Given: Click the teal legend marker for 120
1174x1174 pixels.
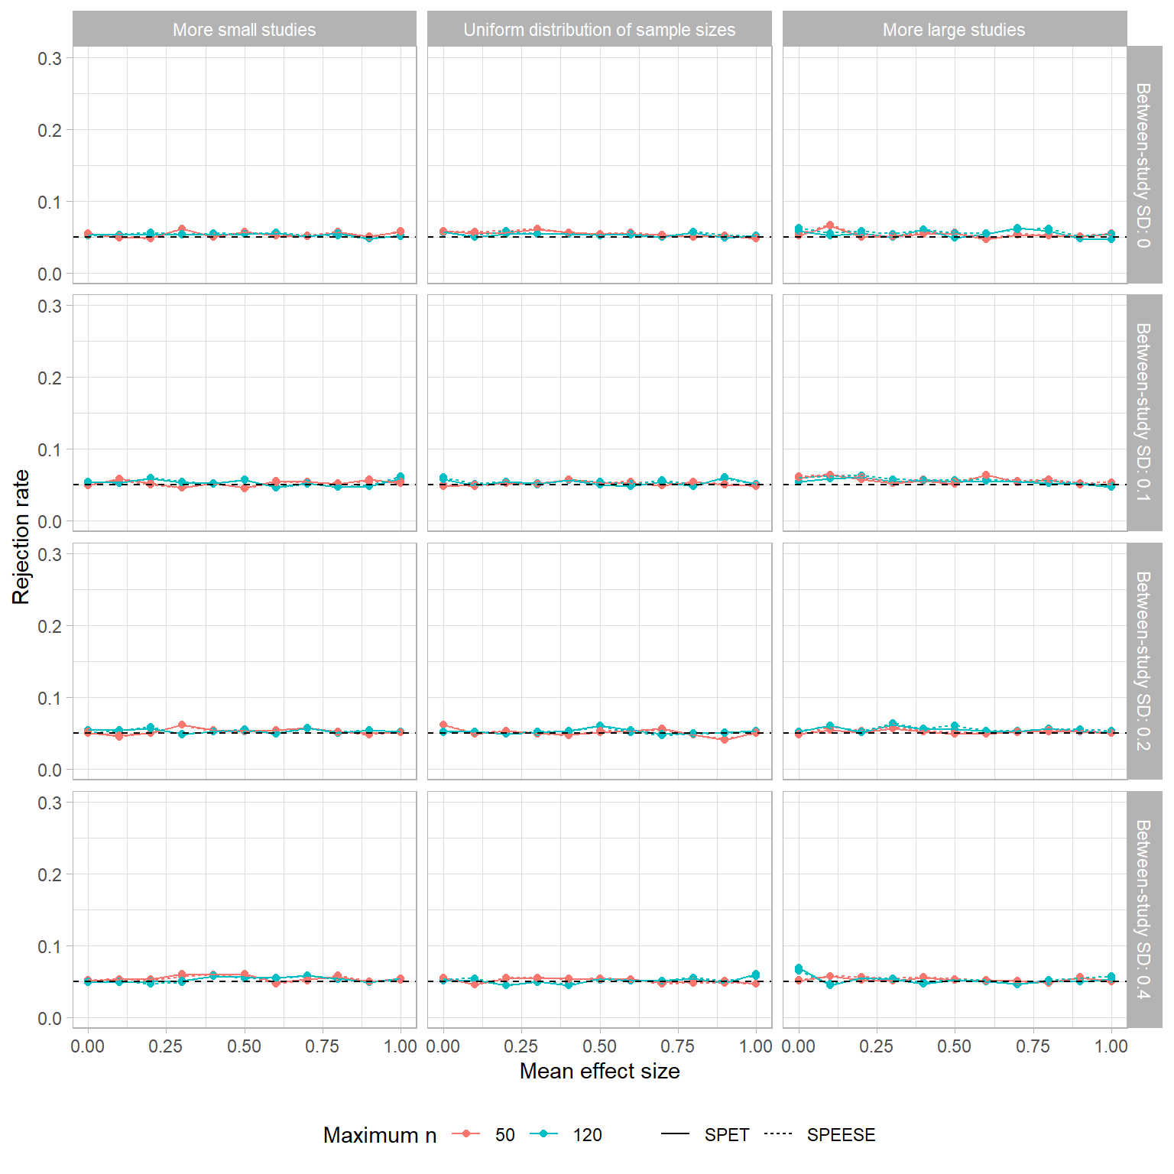Looking at the screenshot, I should point(543,1134).
